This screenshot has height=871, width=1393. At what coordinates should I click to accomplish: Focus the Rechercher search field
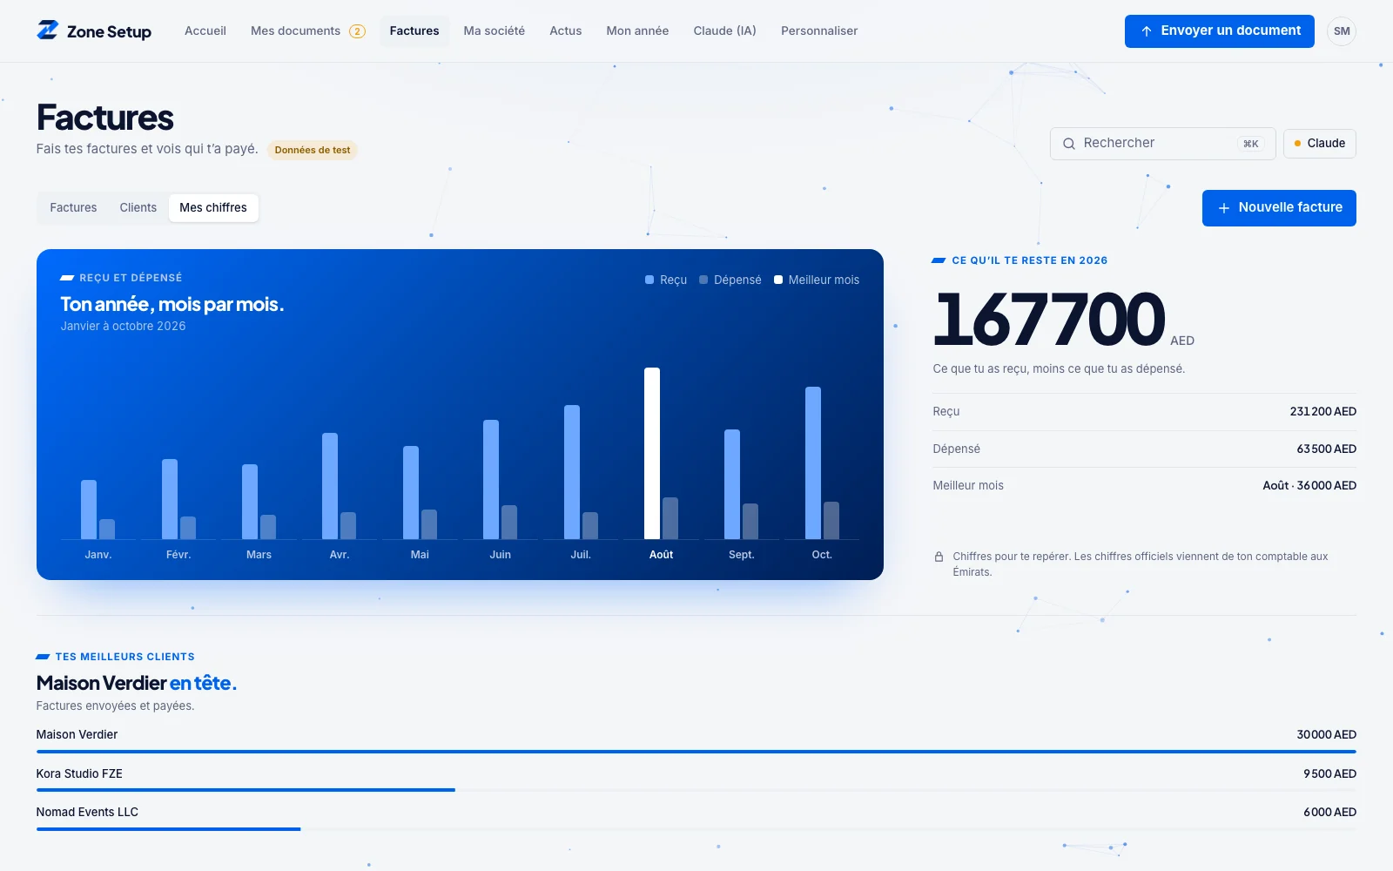tap(1163, 144)
